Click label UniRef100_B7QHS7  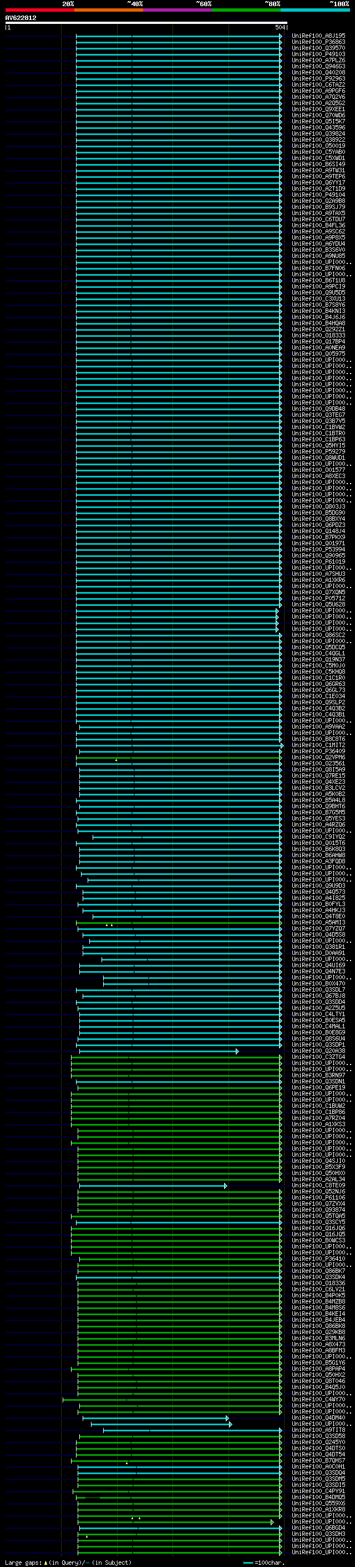coord(318,1460)
